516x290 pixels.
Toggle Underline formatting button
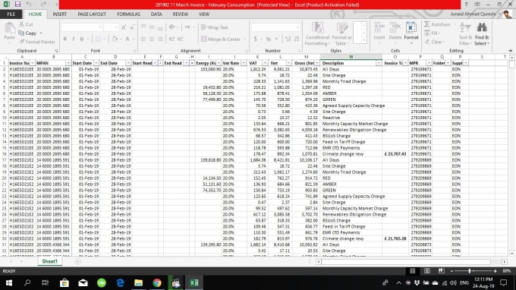[82, 39]
